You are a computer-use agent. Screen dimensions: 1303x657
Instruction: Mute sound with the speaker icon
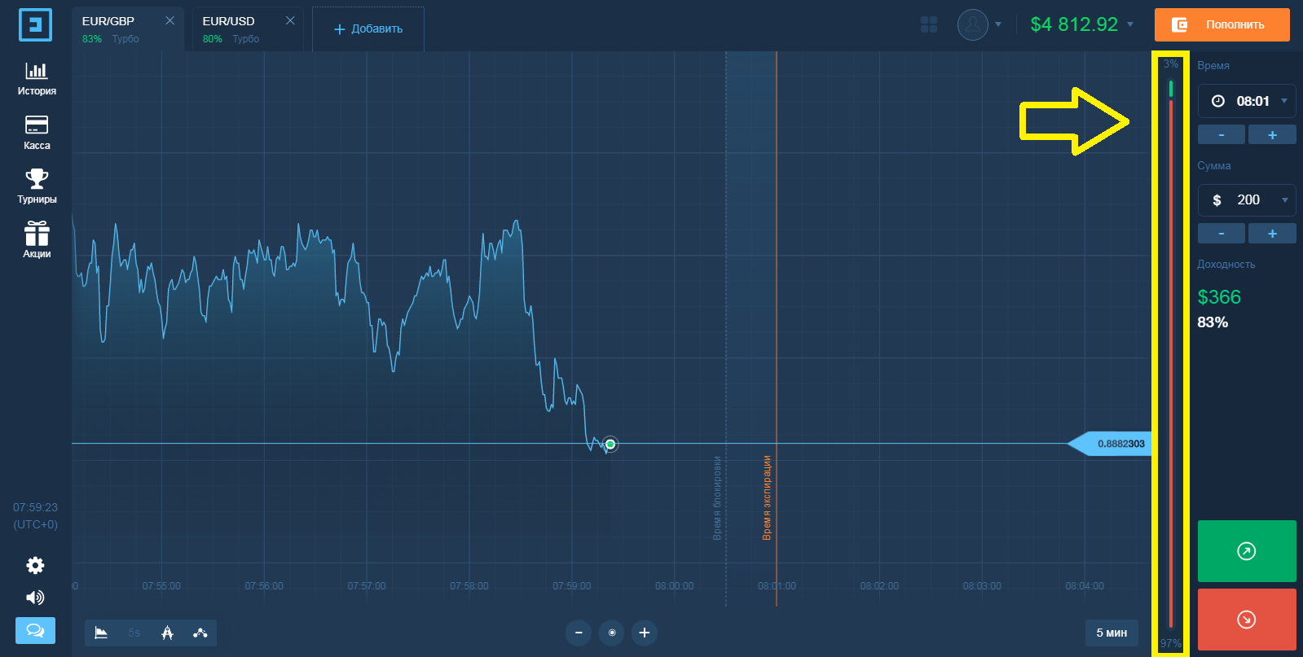[x=35, y=598]
